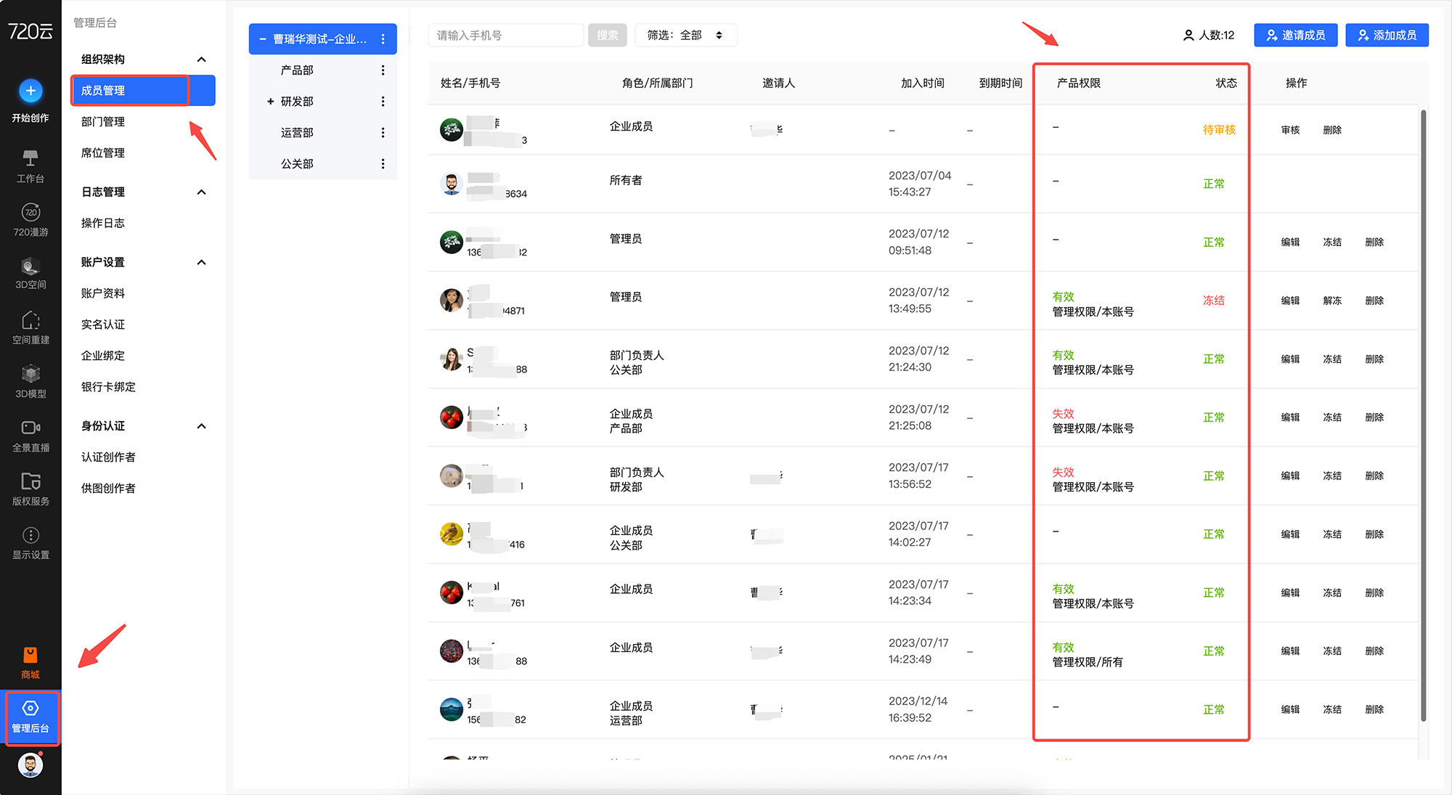1452x795 pixels.
Task: Expand the 研发部 department node
Action: [270, 102]
